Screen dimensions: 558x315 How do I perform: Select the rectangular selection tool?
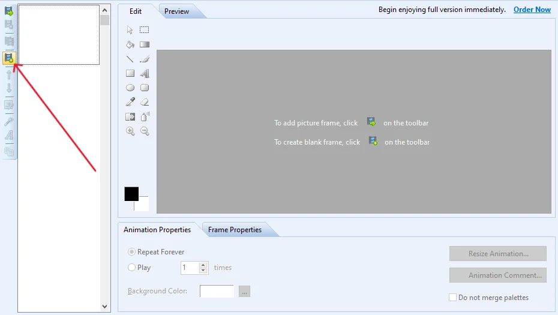point(144,30)
